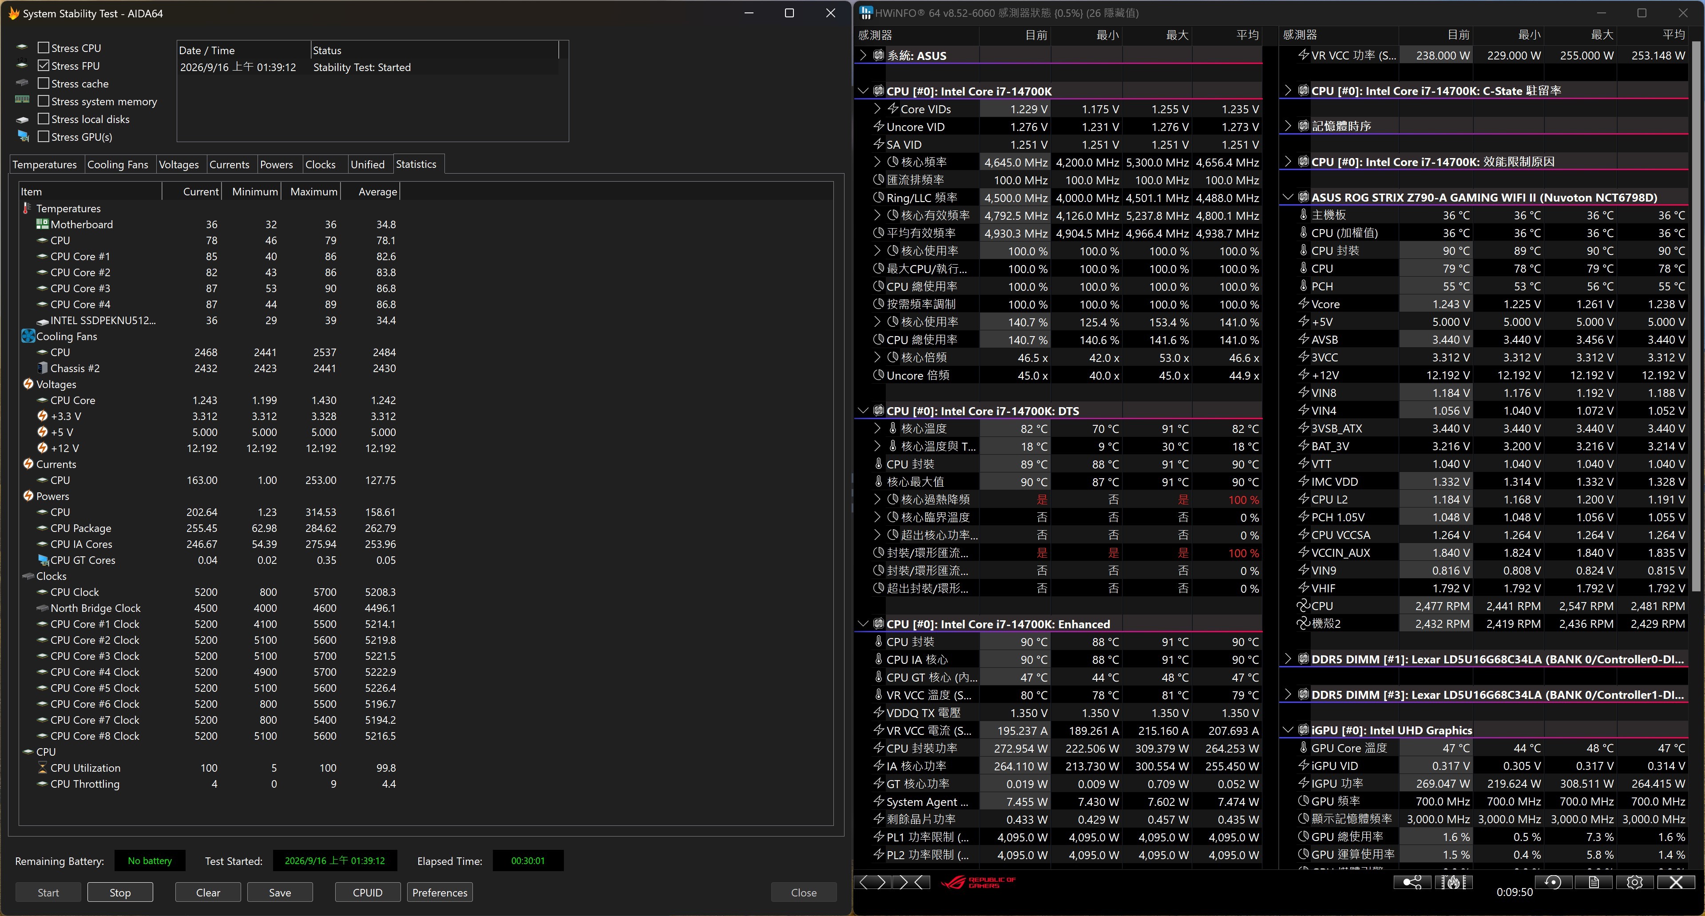This screenshot has width=1705, height=916.
Task: Click the collapse columns arrows icon
Action: click(x=911, y=882)
